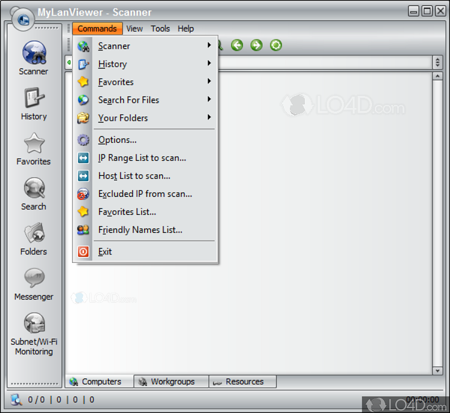Open the View menu
The image size is (450, 413).
coord(134,28)
